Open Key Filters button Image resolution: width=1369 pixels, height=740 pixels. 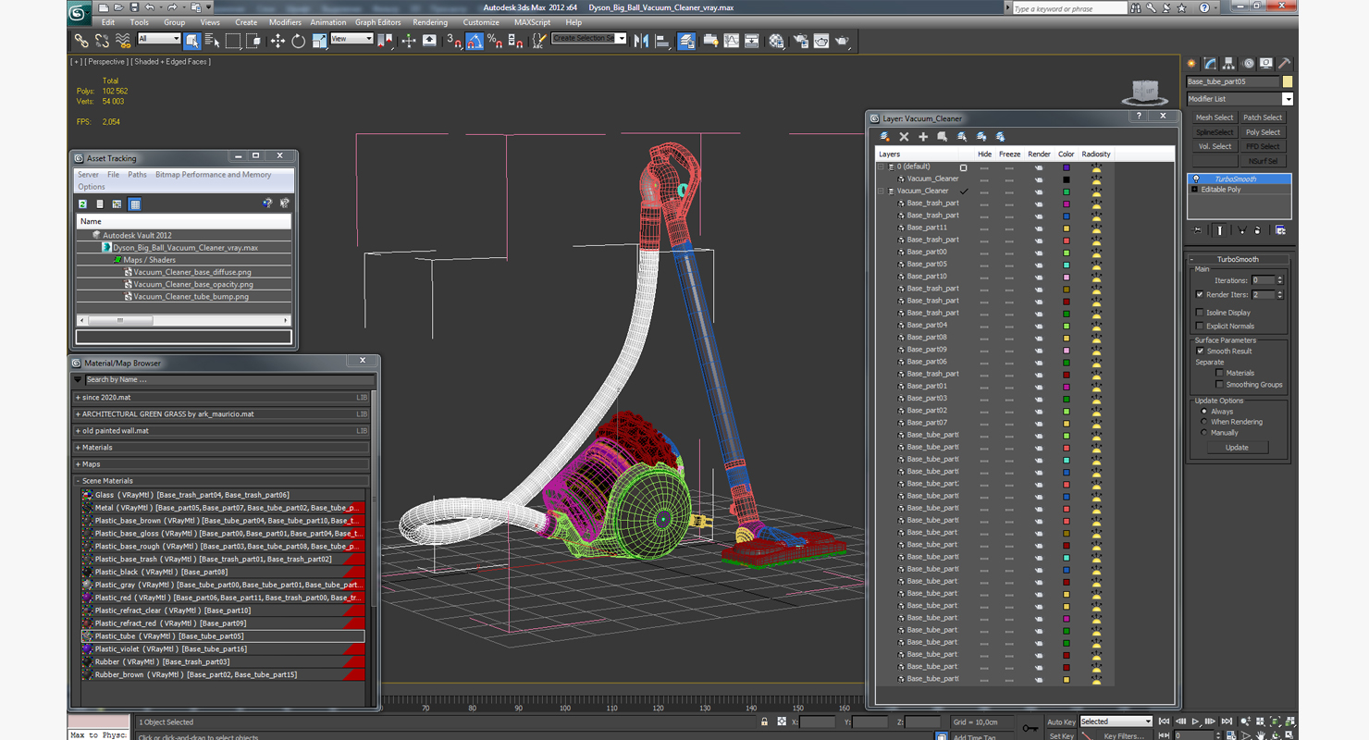click(x=1124, y=736)
